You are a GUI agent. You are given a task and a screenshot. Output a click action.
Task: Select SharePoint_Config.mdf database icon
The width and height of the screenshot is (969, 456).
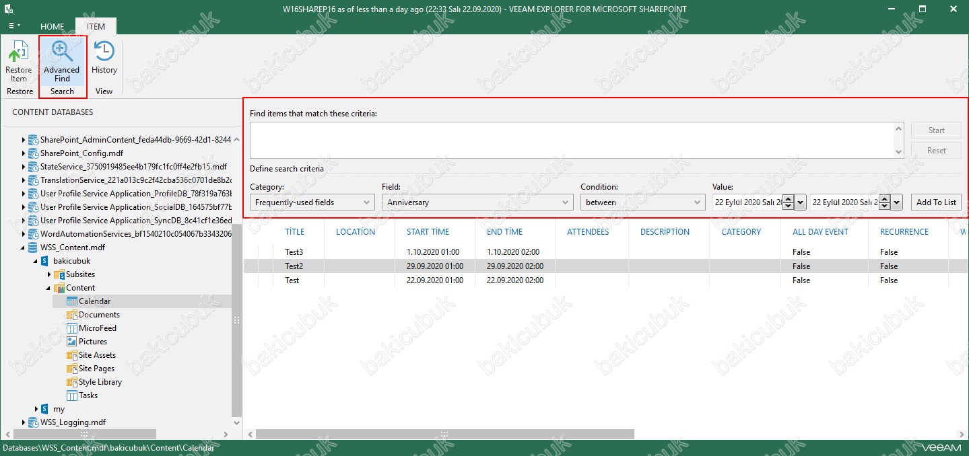tap(33, 153)
